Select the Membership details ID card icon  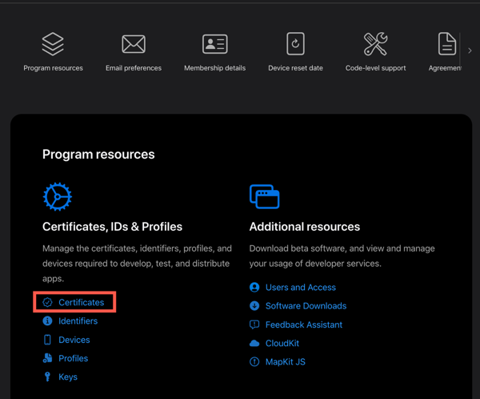click(x=215, y=44)
